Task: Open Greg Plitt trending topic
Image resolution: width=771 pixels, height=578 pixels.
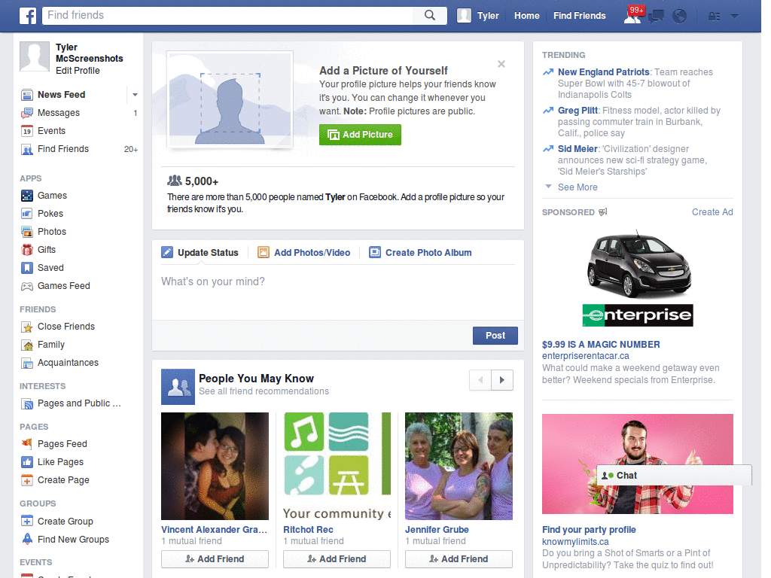Action: point(577,111)
